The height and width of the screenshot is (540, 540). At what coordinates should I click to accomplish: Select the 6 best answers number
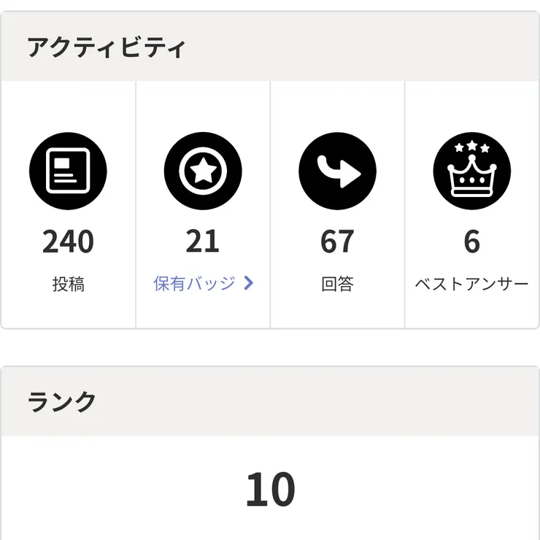coord(472,242)
